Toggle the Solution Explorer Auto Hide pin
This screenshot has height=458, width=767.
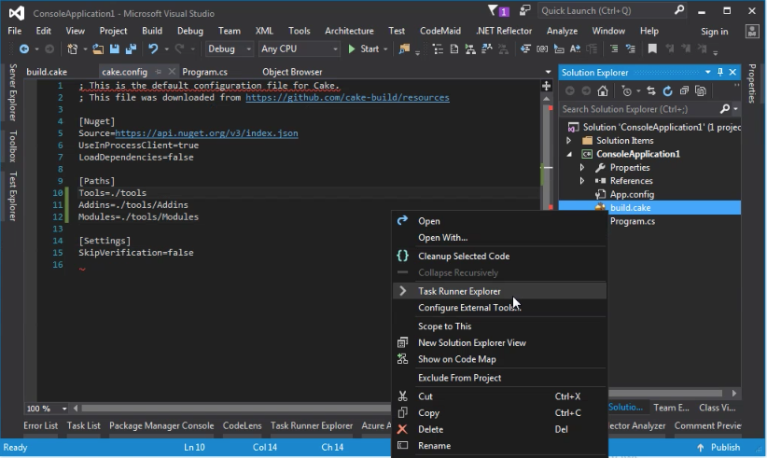(x=720, y=73)
